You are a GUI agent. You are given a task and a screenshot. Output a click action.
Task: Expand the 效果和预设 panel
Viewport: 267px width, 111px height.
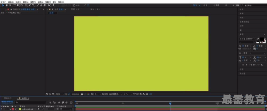[244, 22]
